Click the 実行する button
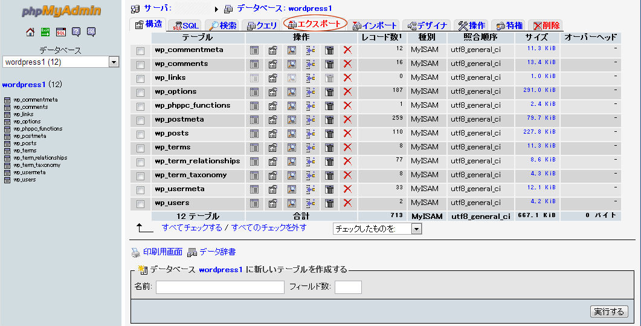This screenshot has height=326, width=641. pyautogui.click(x=609, y=311)
